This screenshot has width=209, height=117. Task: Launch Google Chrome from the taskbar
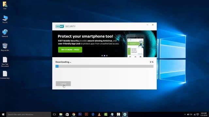coord(73,114)
